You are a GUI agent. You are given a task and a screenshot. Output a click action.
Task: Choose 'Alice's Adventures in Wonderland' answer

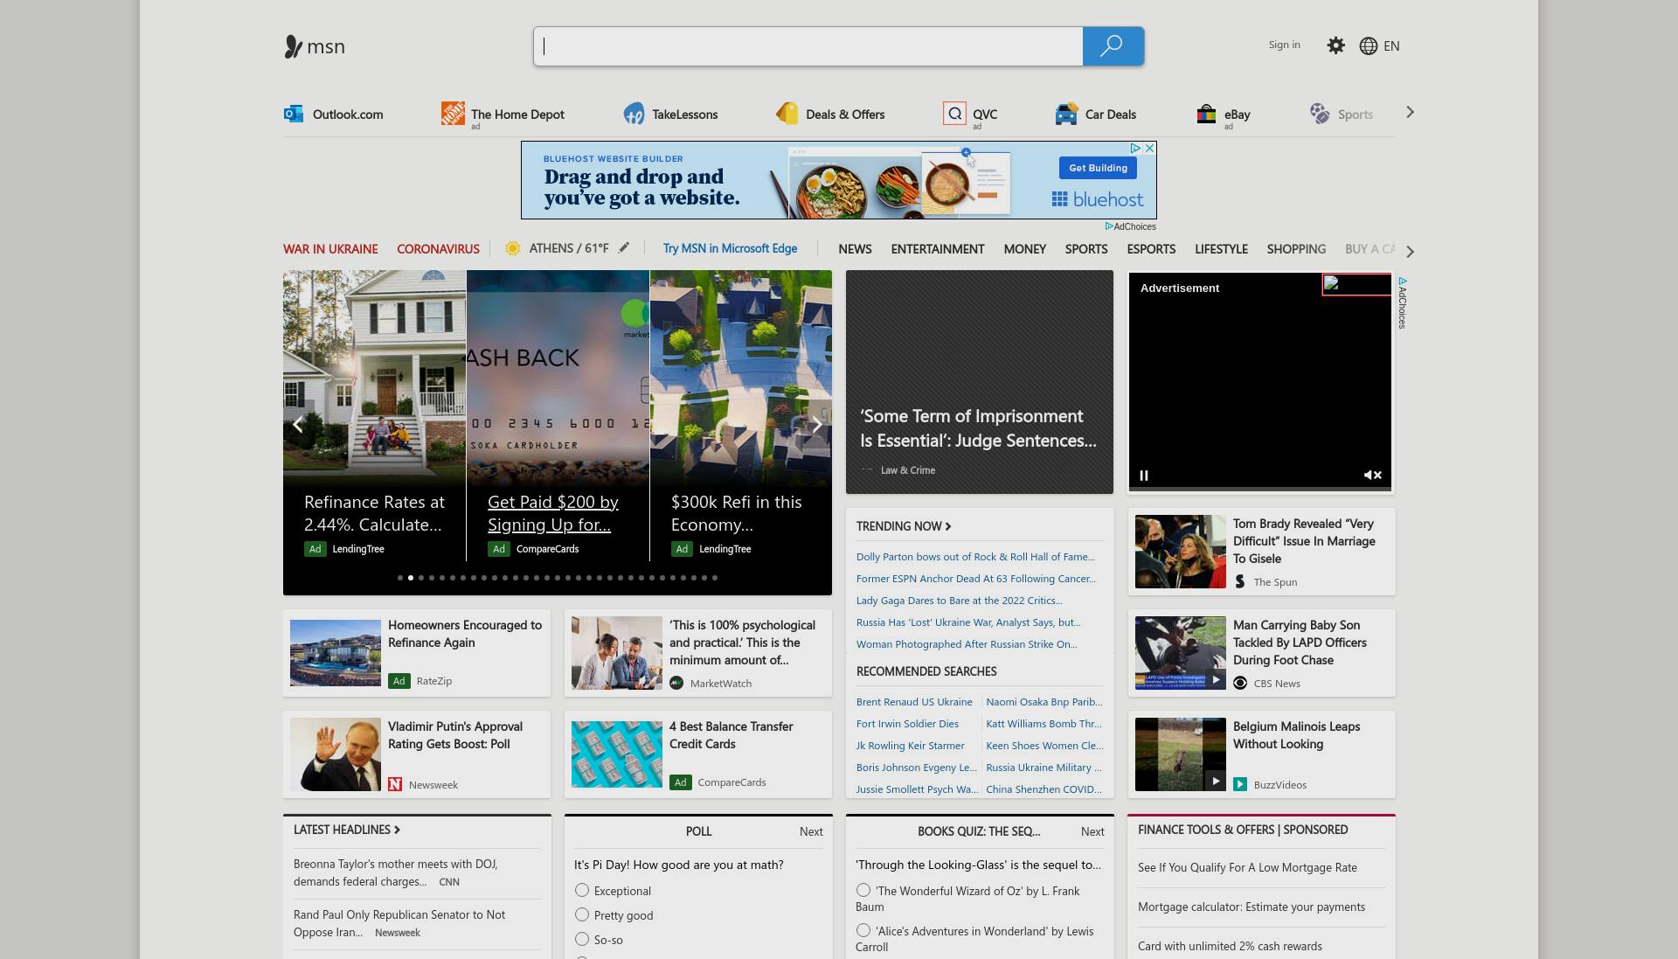pyautogui.click(x=863, y=930)
